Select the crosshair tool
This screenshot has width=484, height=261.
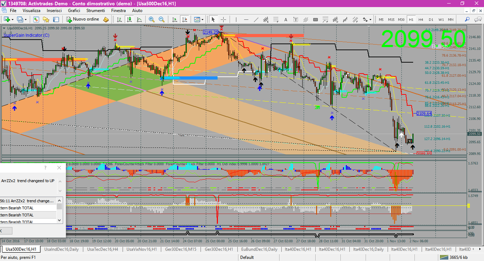pyautogui.click(x=223, y=19)
